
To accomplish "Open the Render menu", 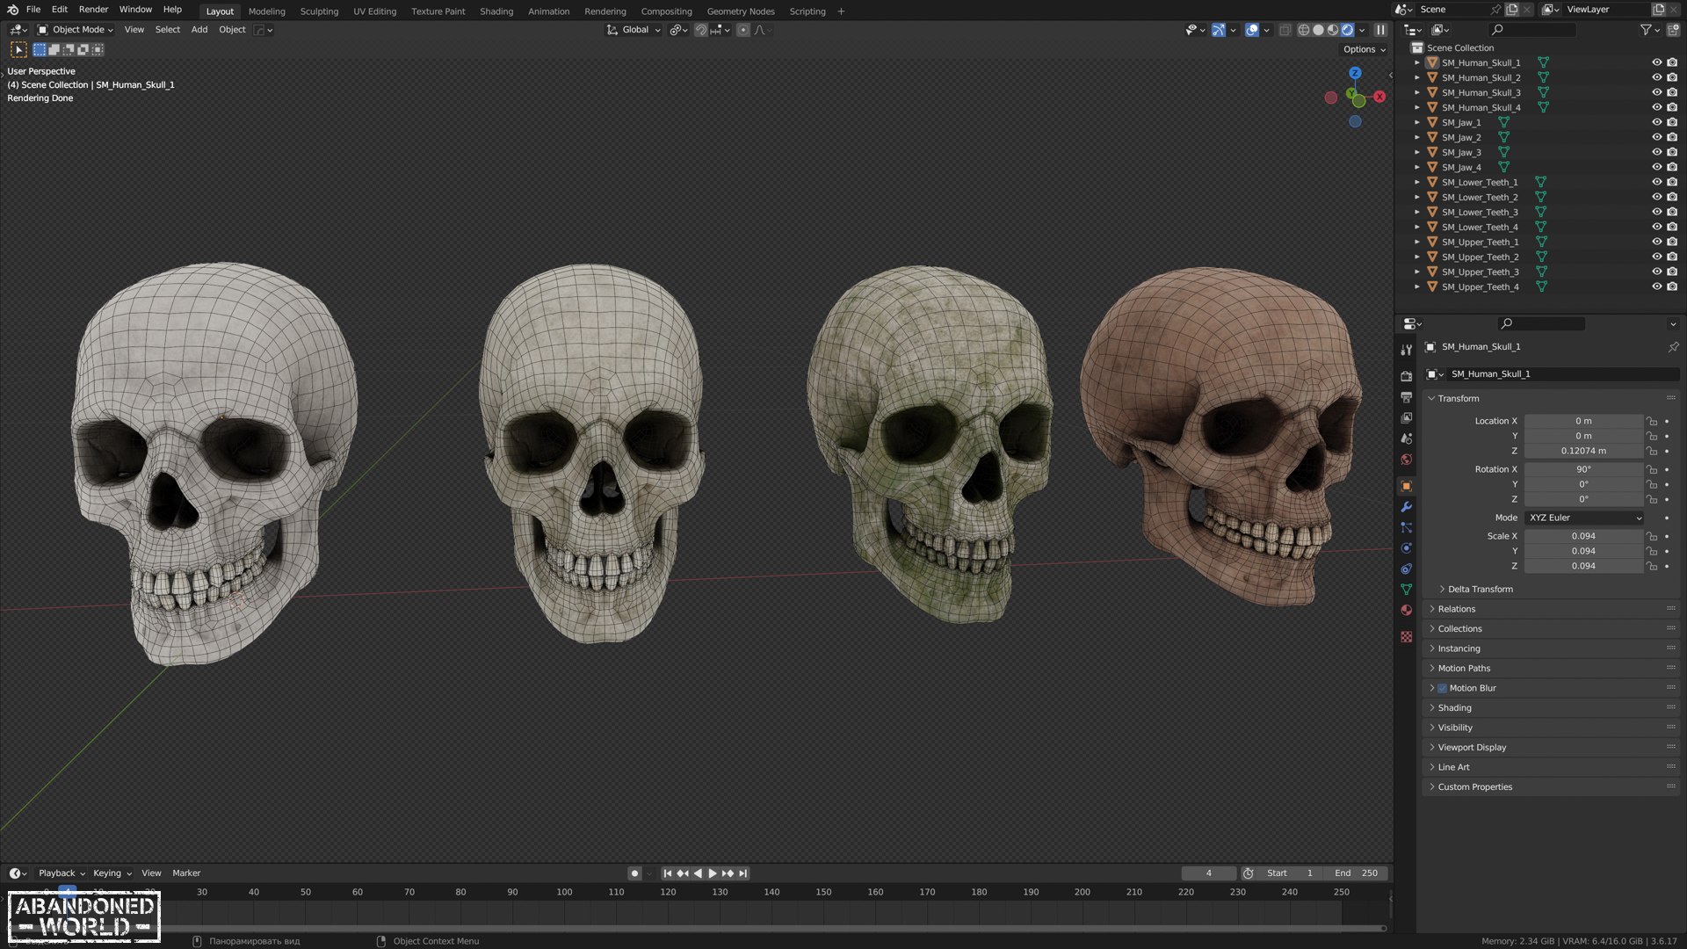I will point(93,10).
